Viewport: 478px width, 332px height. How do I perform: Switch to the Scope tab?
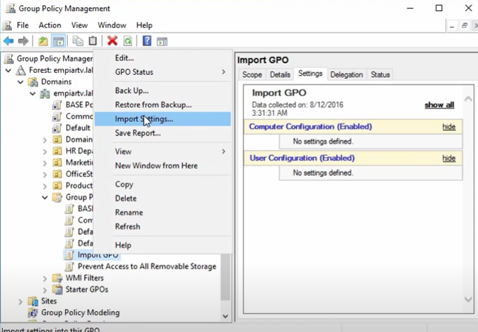(252, 75)
